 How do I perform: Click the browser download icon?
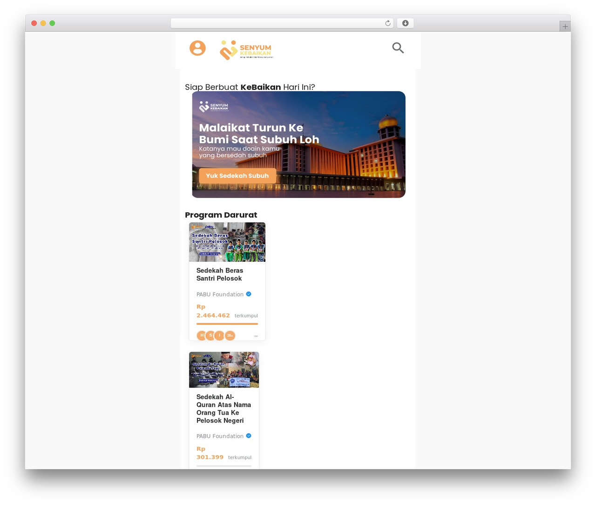click(x=406, y=23)
